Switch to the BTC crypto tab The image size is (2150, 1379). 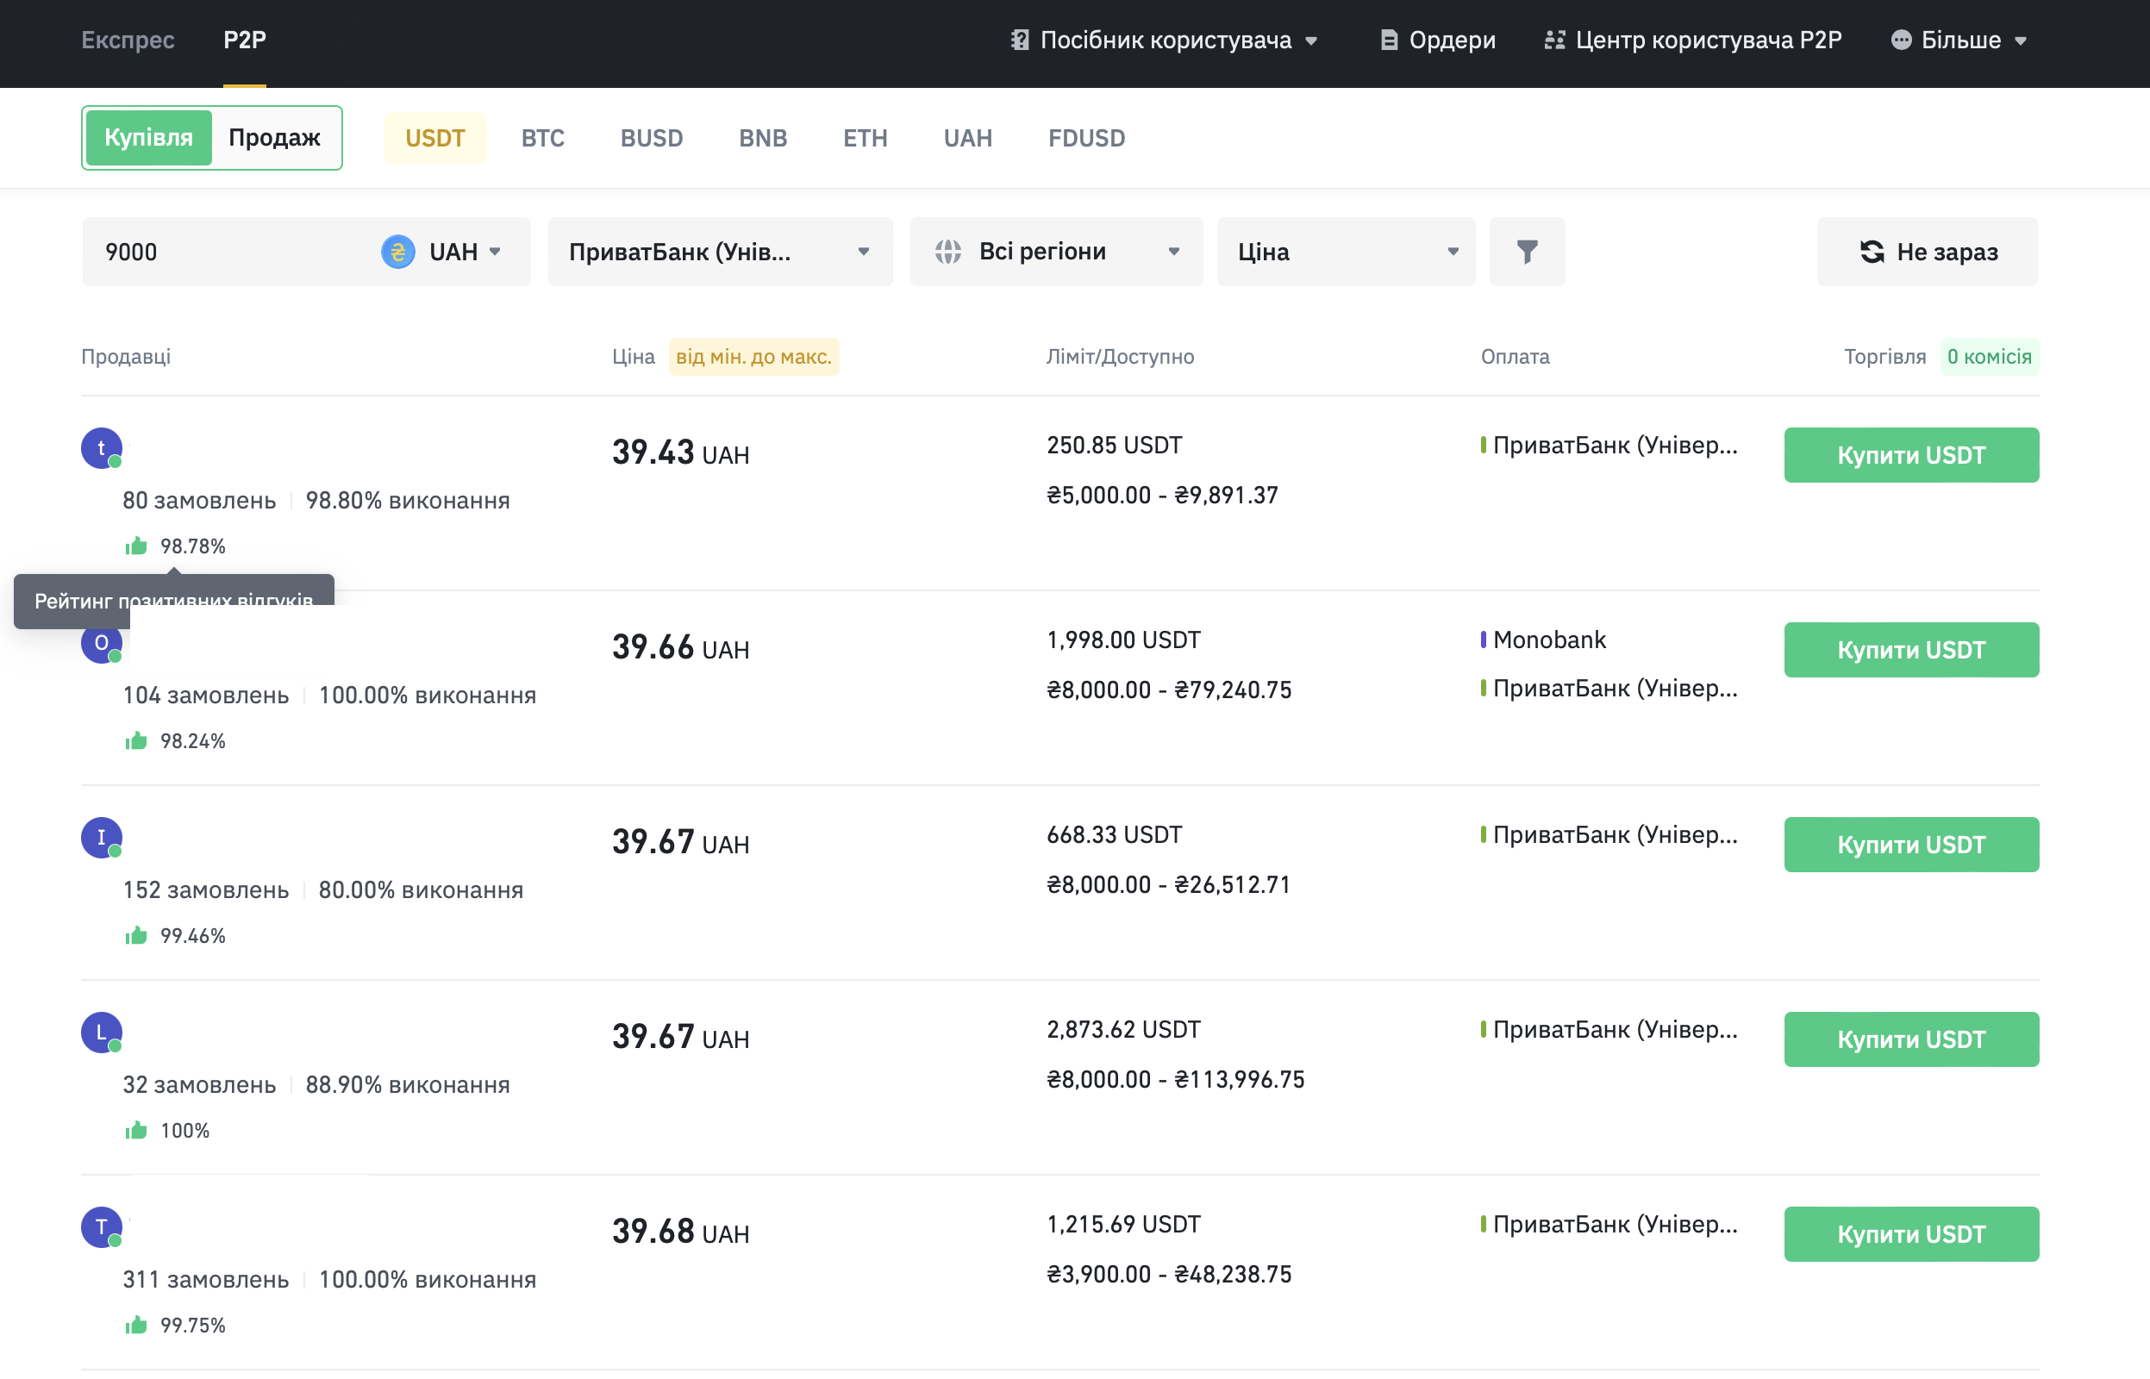click(542, 138)
